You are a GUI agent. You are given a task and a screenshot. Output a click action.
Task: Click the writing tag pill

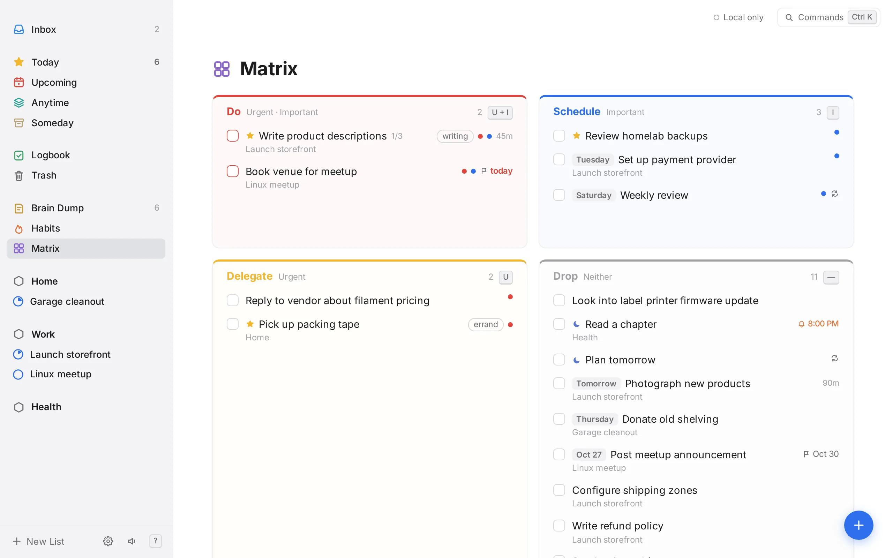click(455, 136)
